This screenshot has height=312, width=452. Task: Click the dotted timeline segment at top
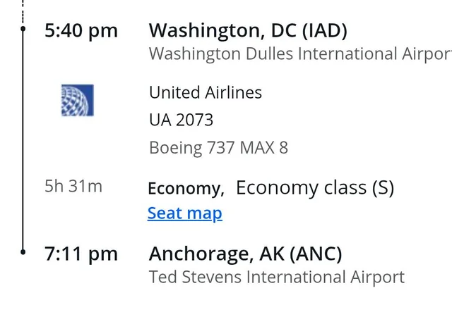point(23,10)
